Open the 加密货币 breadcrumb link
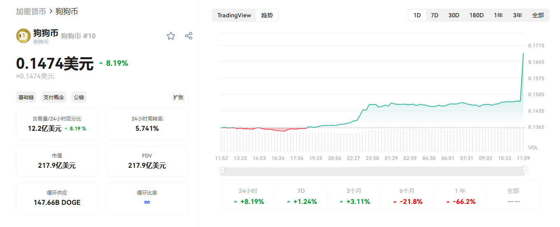 tap(31, 12)
